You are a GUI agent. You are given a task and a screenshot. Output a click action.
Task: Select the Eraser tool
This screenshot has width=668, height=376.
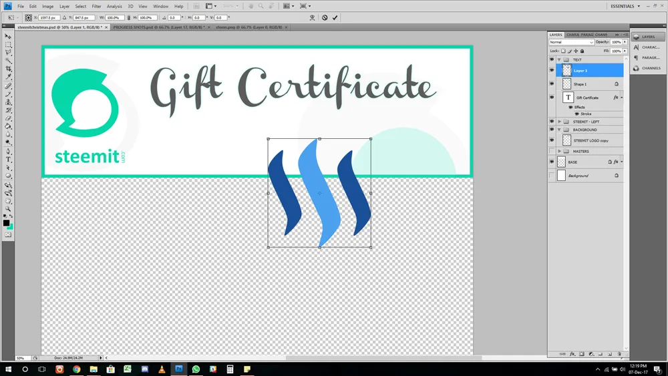pos(7,119)
